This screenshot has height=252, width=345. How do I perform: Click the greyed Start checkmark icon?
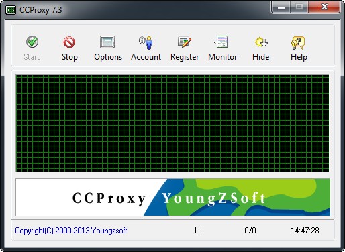[32, 42]
